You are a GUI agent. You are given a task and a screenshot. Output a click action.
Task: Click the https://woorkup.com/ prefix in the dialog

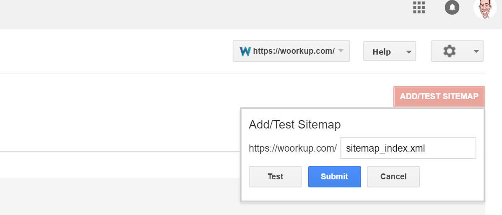coord(292,148)
